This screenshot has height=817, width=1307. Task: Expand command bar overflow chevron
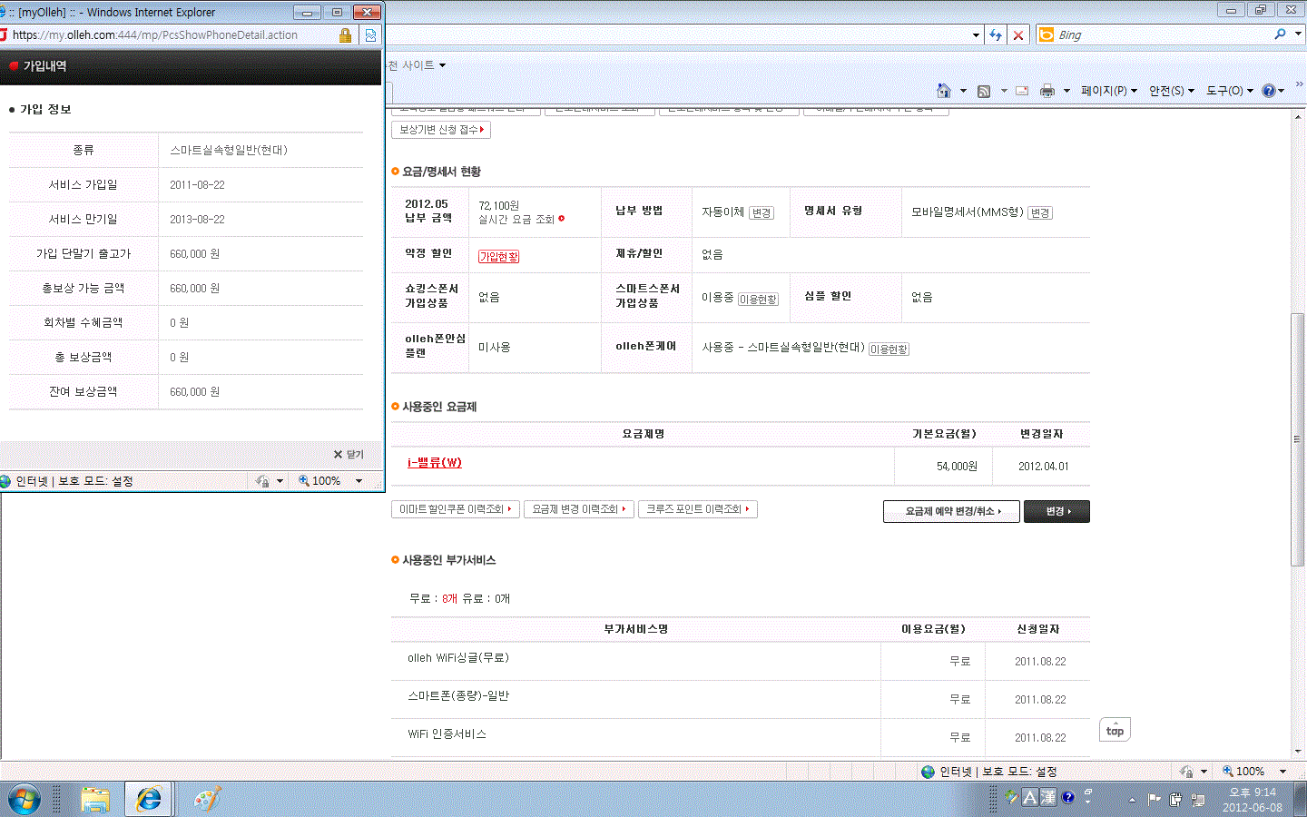pyautogui.click(x=1299, y=84)
